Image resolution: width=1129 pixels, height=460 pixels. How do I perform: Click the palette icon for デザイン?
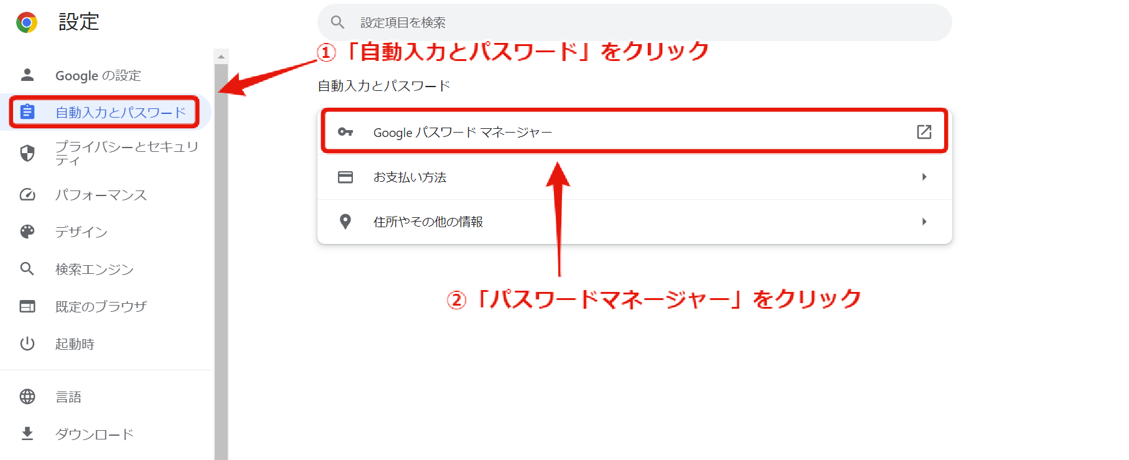pyautogui.click(x=27, y=232)
